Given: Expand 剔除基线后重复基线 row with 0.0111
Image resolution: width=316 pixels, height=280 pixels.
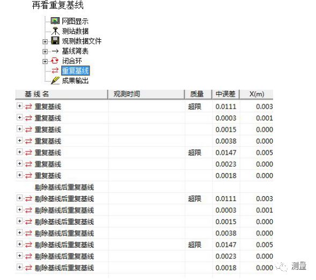Looking at the screenshot, I should pos(19,198).
